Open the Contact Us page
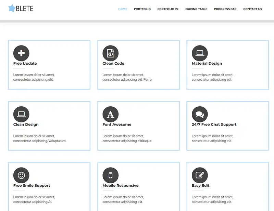The image size is (274, 211). click(252, 9)
